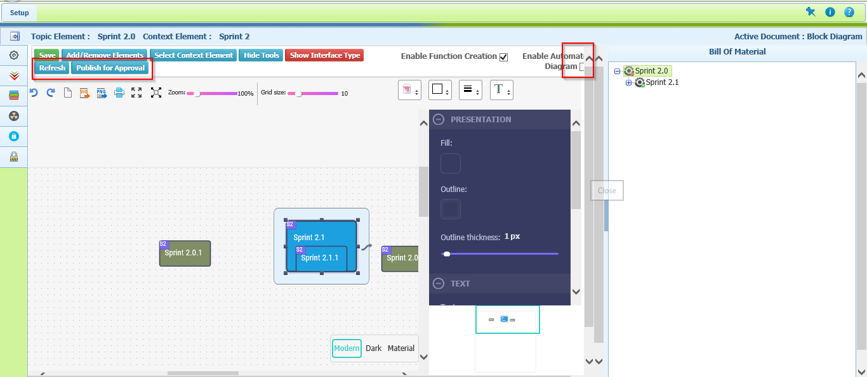
Task: Click the Grid size slider handle
Action: pyautogui.click(x=298, y=93)
